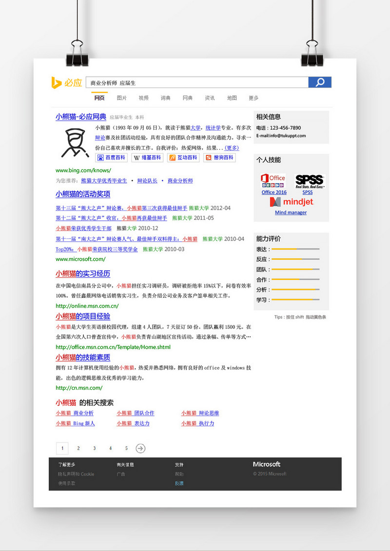Open the www.microsoft.com/ URL
This screenshot has width=390, height=551.
coord(80,259)
